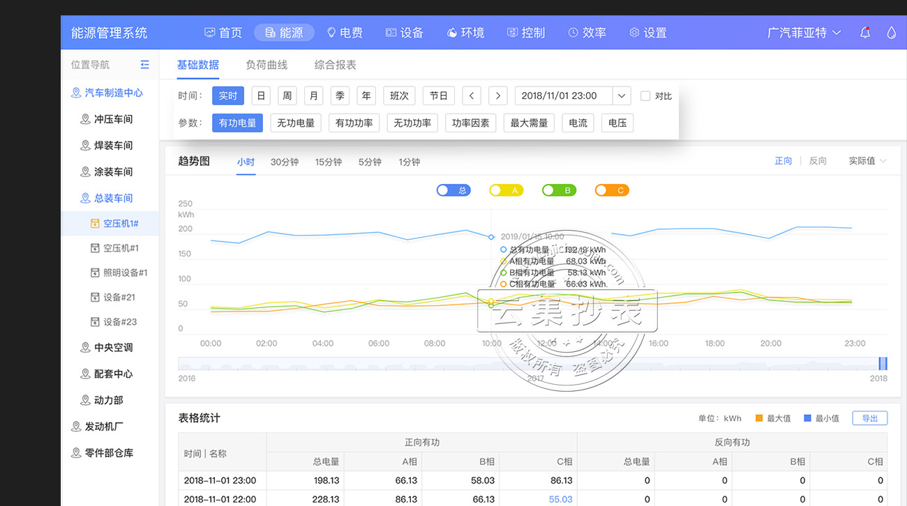Open the 设备 menu
The height and width of the screenshot is (506, 907).
point(405,33)
